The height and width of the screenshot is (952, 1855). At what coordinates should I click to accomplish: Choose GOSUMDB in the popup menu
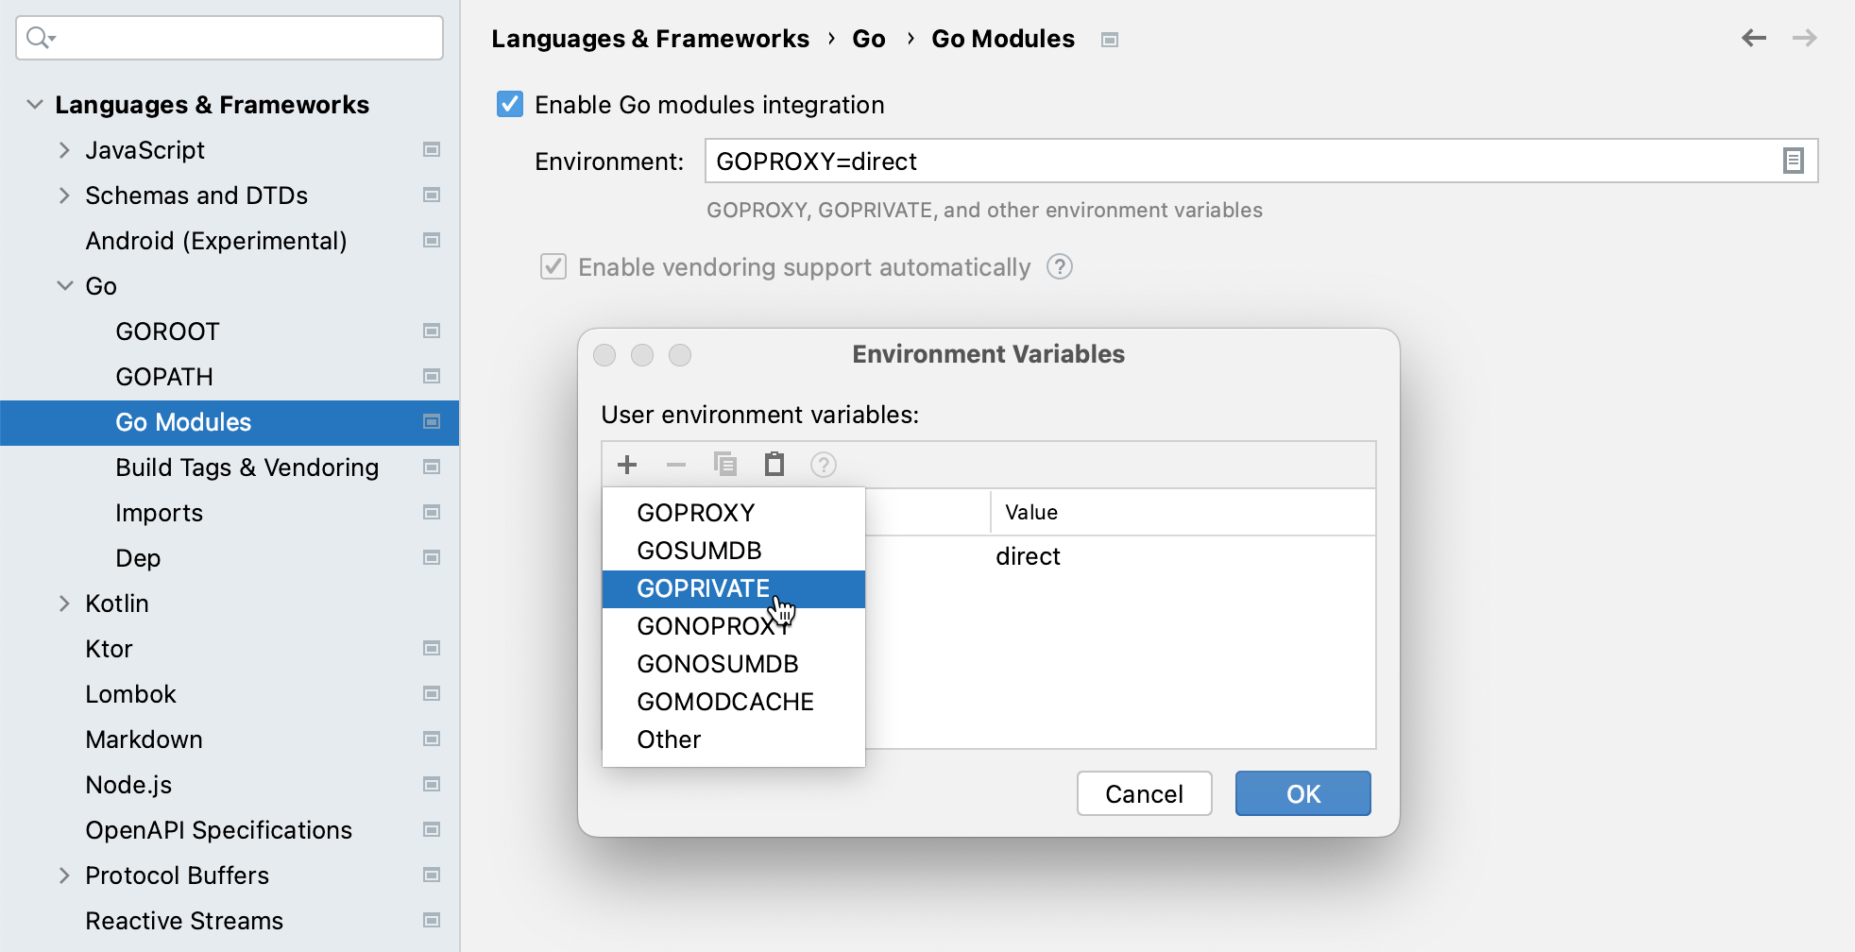[x=699, y=551]
